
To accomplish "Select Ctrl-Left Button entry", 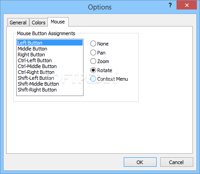I will tap(50, 60).
